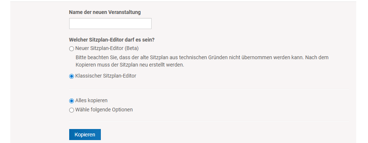Focus the empty event name input box
Viewport: 368px width, 143px height.
pos(110,24)
